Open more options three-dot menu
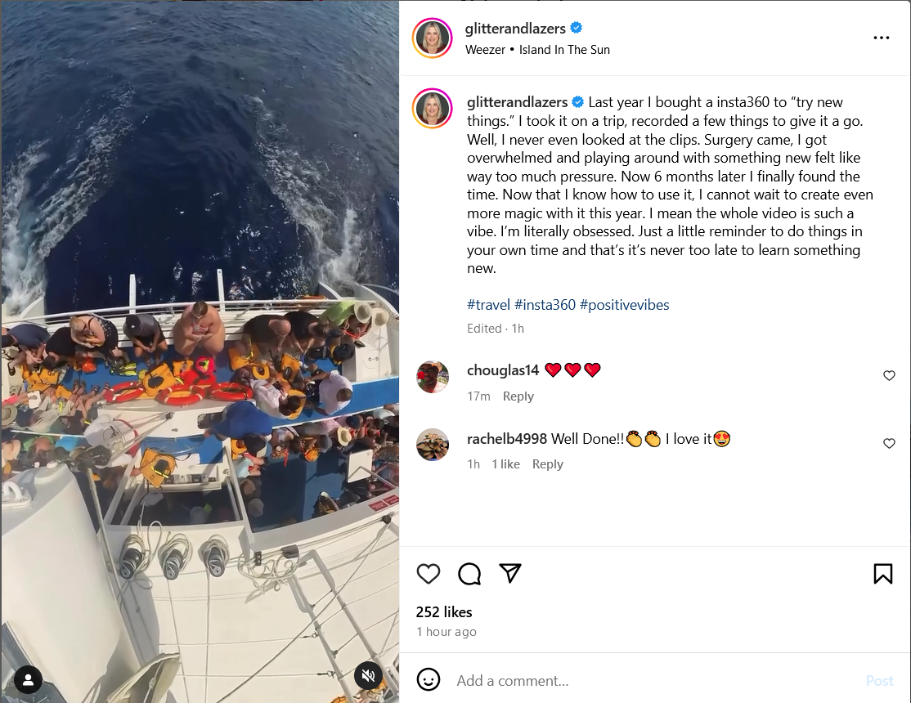911x703 pixels. click(x=881, y=38)
